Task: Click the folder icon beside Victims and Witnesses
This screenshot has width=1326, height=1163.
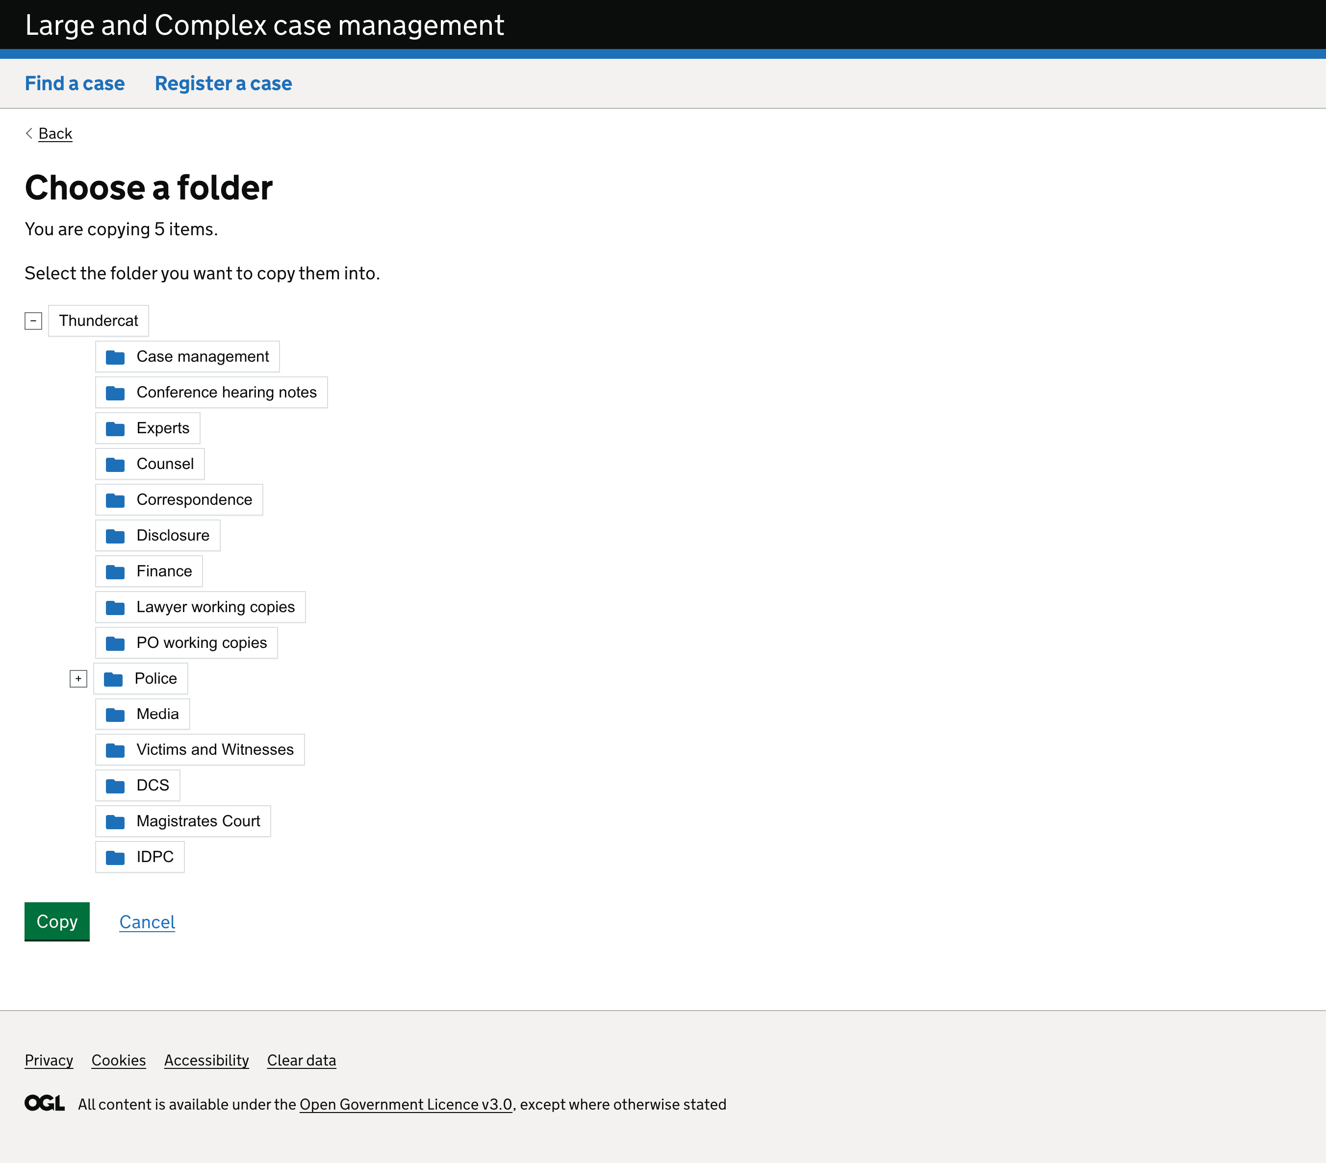Action: coord(115,750)
